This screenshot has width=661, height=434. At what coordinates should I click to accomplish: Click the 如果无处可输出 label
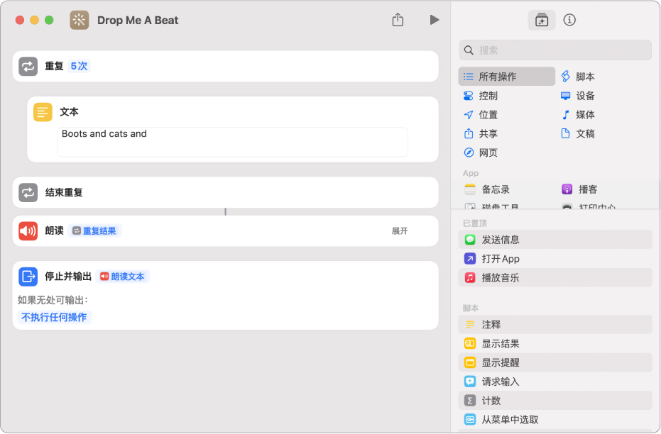tap(53, 300)
